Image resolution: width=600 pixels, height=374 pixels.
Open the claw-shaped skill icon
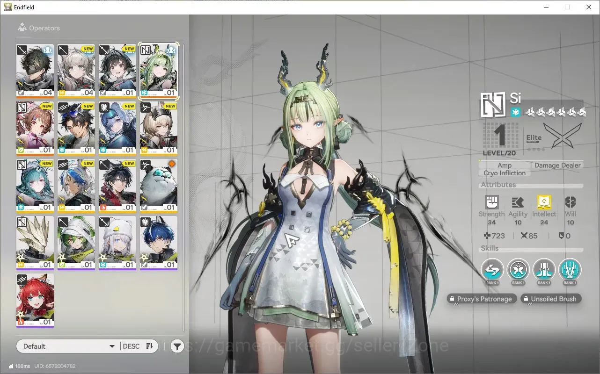tap(570, 270)
